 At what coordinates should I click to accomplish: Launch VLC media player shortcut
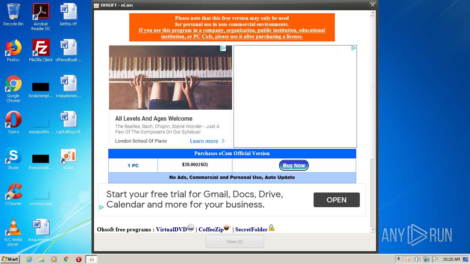(13, 232)
